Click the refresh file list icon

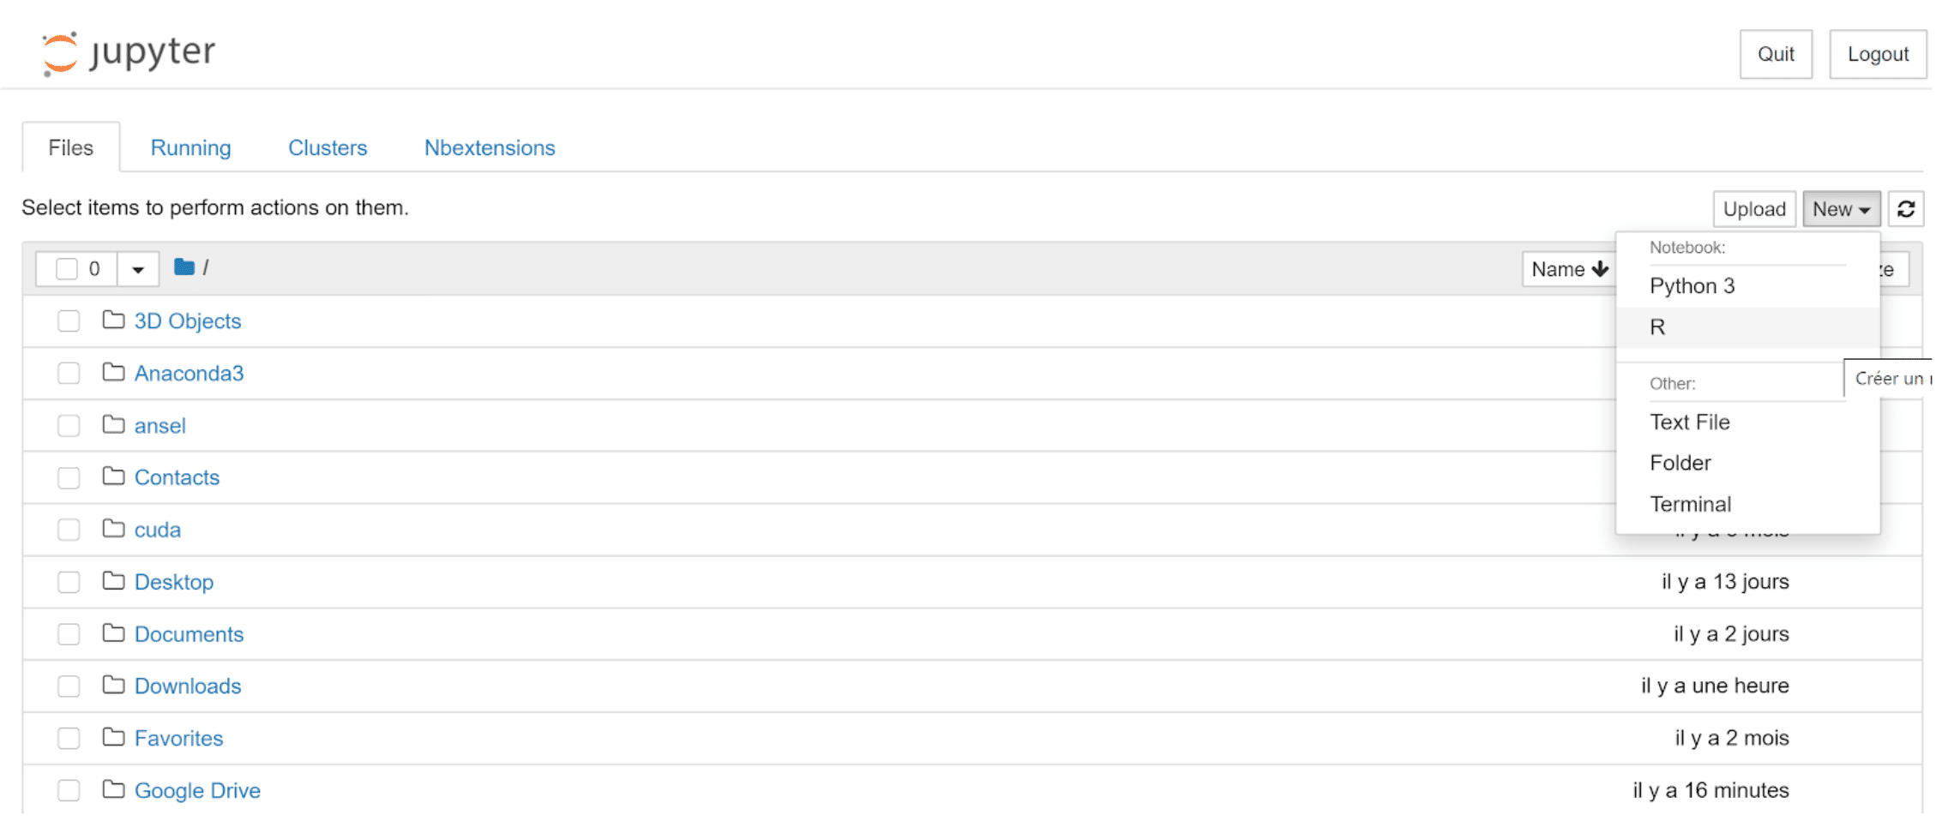tap(1906, 209)
